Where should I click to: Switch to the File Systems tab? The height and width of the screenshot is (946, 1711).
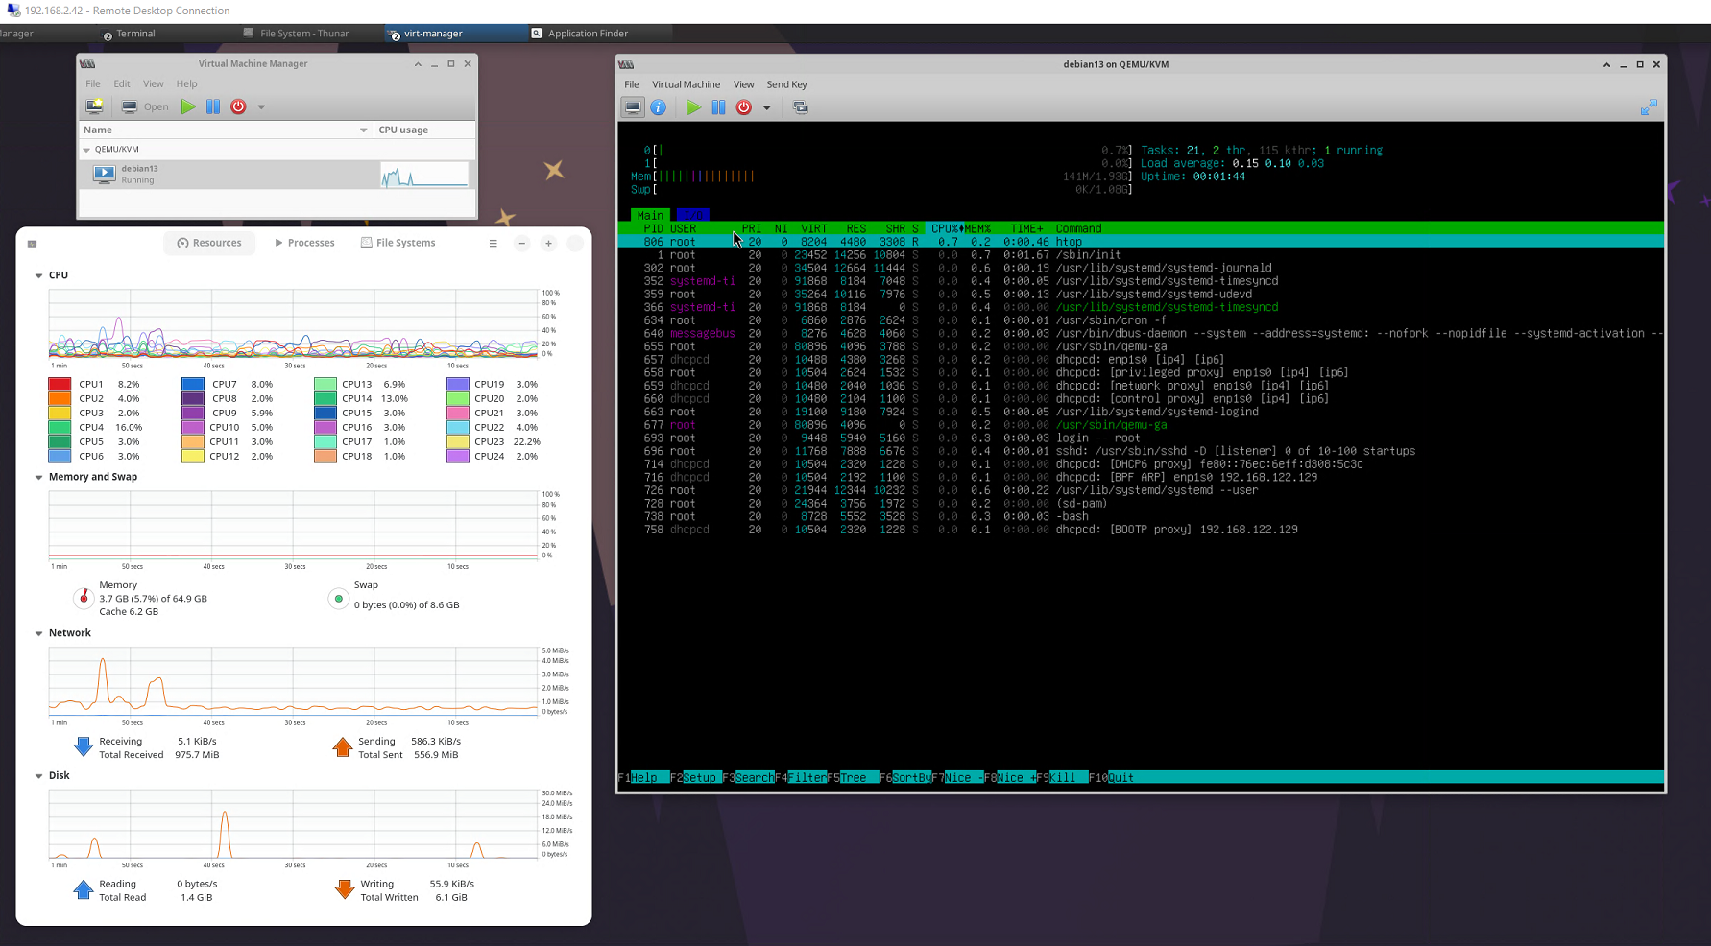point(398,243)
